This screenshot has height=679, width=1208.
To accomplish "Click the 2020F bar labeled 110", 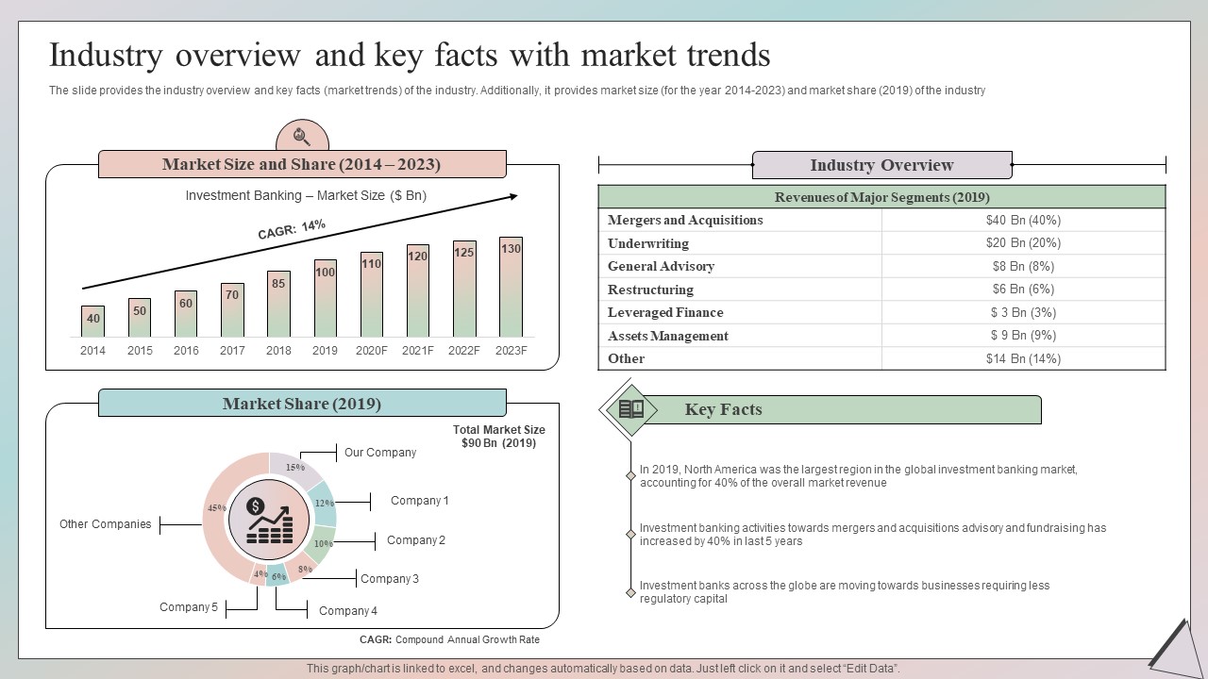I will pyautogui.click(x=372, y=294).
